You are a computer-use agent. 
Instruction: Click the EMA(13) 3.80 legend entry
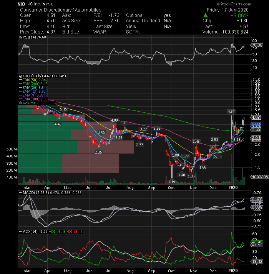click(32, 92)
